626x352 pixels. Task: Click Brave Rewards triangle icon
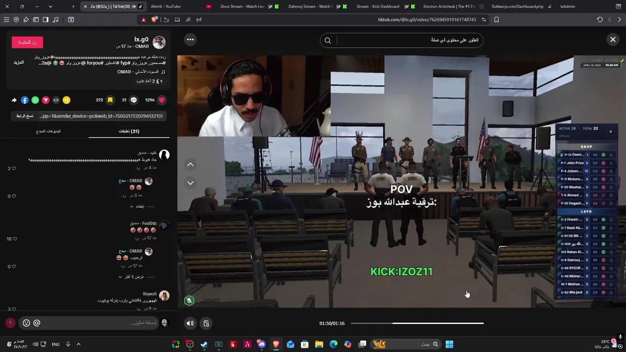click(x=143, y=20)
